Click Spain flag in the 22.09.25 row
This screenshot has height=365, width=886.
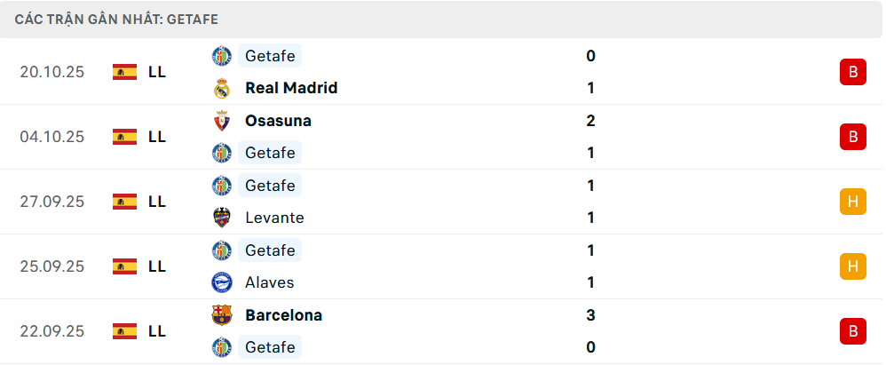[124, 331]
